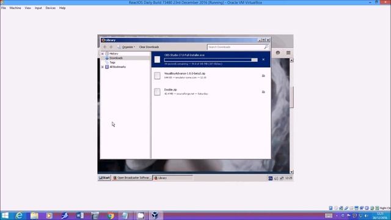The height and width of the screenshot is (220, 391).
Task: Expand the History tree node
Action: click(103, 54)
